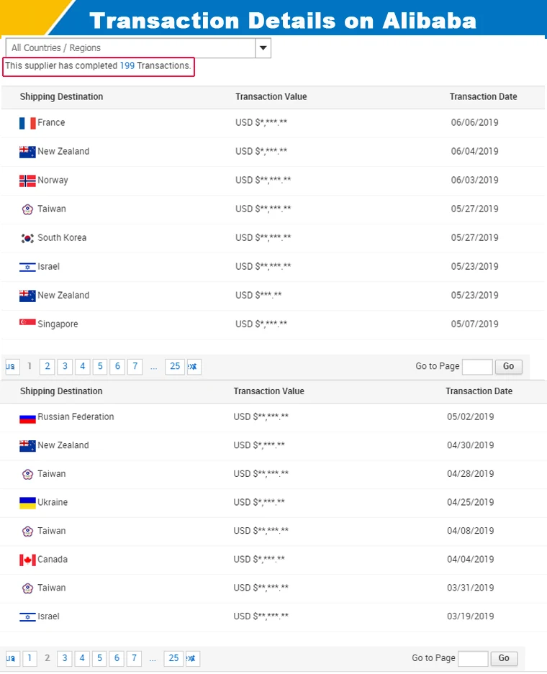Click New Zealand flag in 06/04/2019 row

pyautogui.click(x=27, y=152)
